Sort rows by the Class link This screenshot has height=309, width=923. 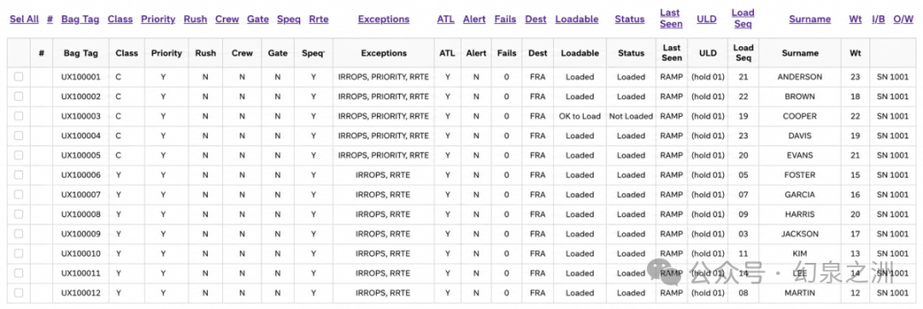[121, 19]
